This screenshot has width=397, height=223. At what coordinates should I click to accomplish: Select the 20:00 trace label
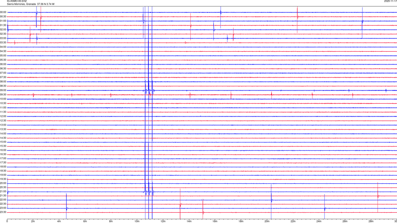[3, 183]
